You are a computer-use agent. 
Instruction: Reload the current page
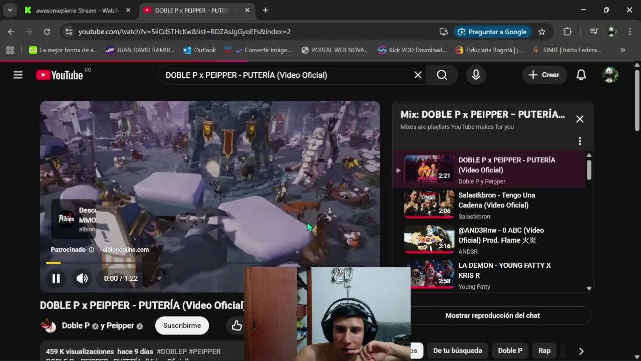tap(47, 32)
